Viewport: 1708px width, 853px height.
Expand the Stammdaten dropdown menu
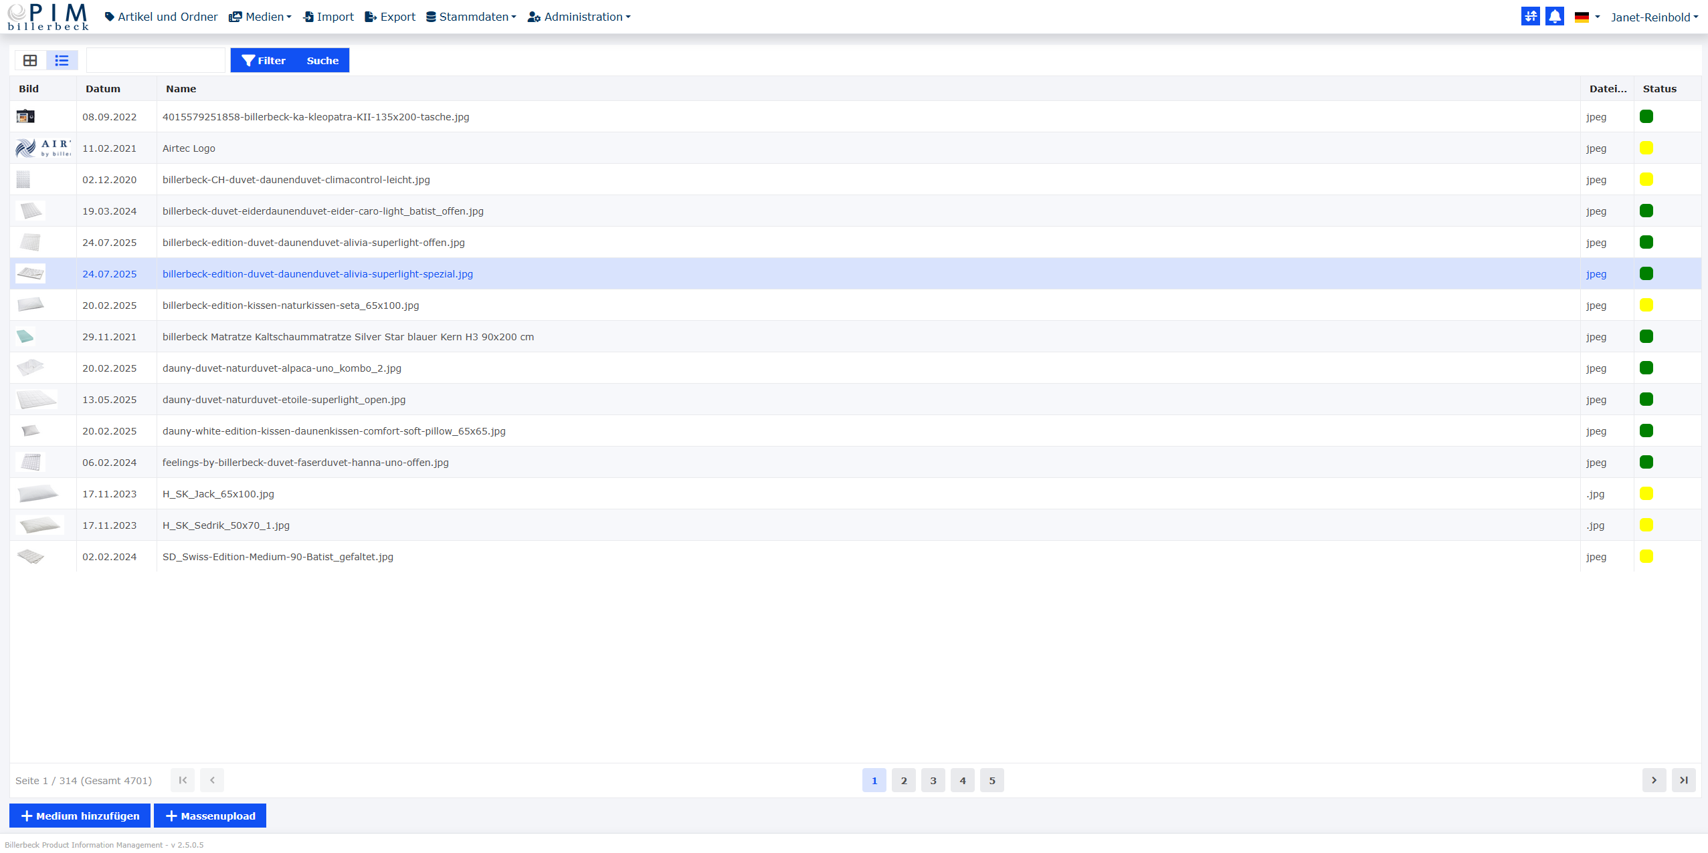pyautogui.click(x=471, y=17)
